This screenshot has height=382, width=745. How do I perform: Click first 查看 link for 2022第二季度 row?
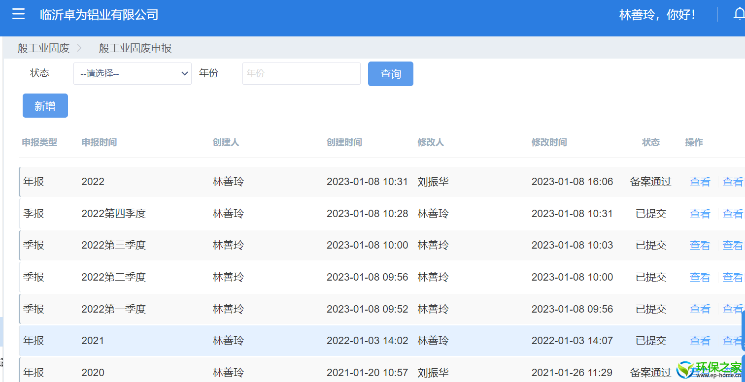[x=700, y=277]
